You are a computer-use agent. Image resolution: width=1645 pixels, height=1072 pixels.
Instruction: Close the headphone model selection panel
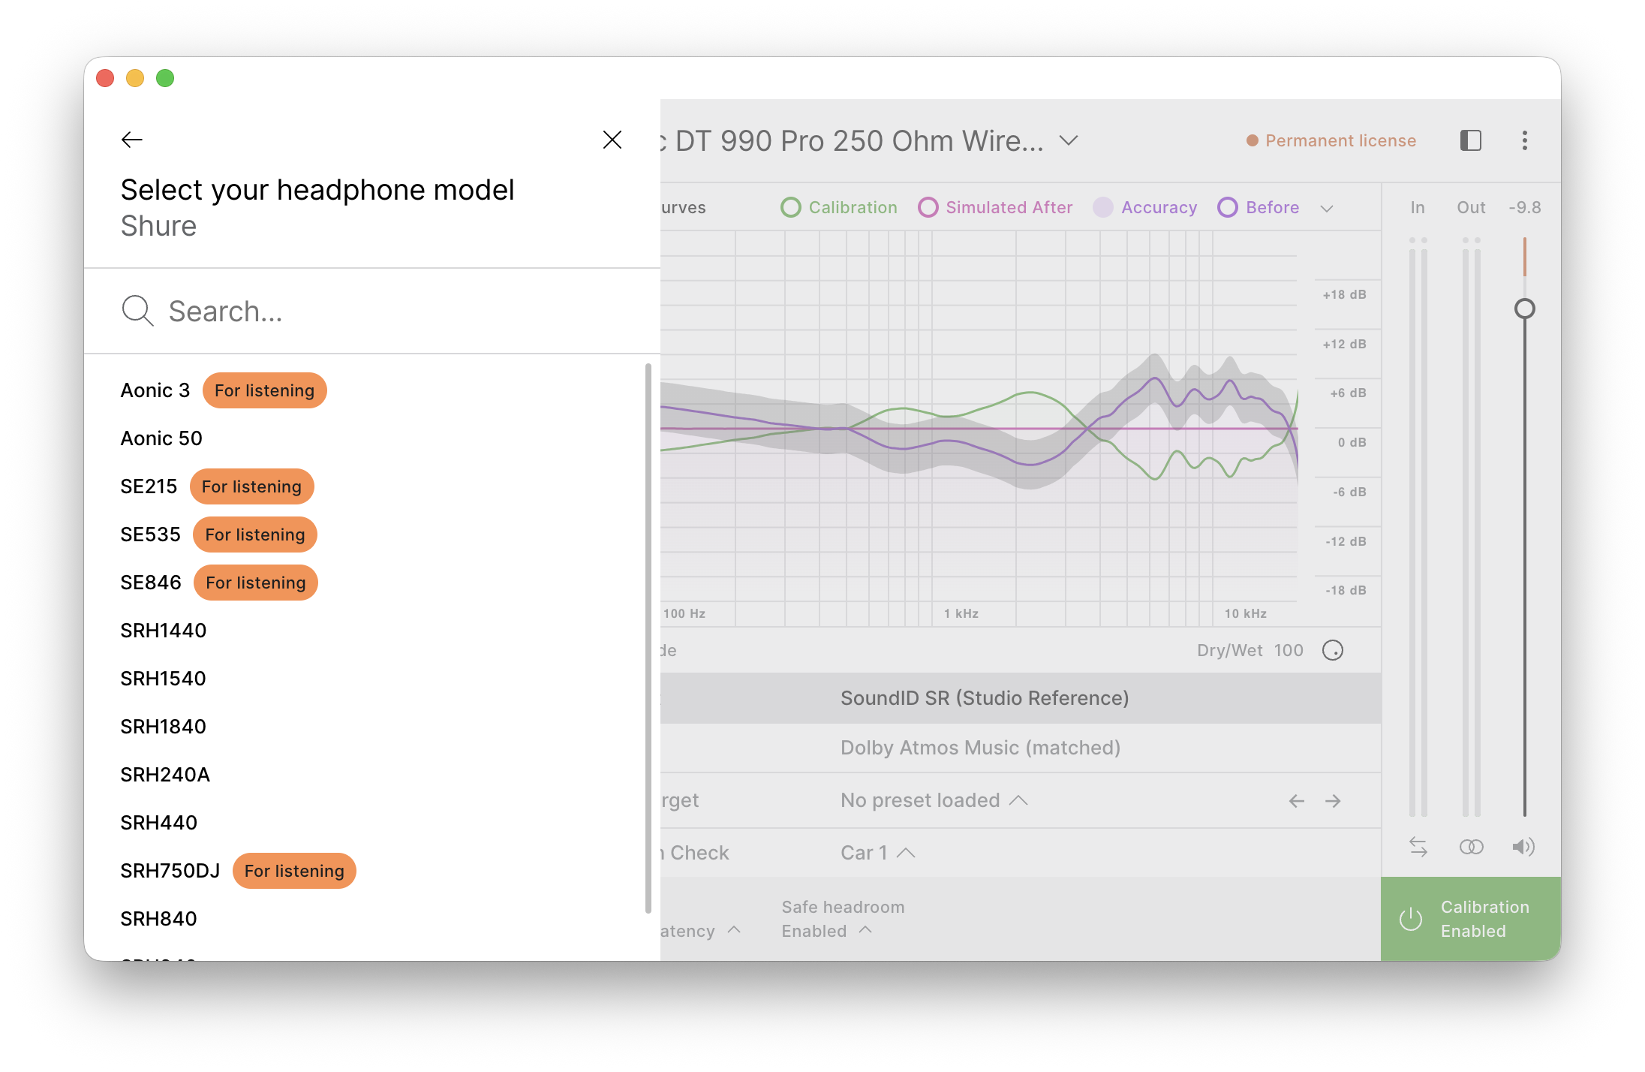coord(612,140)
